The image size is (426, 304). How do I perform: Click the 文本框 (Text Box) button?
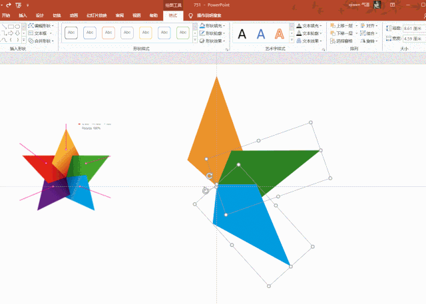pyautogui.click(x=40, y=33)
